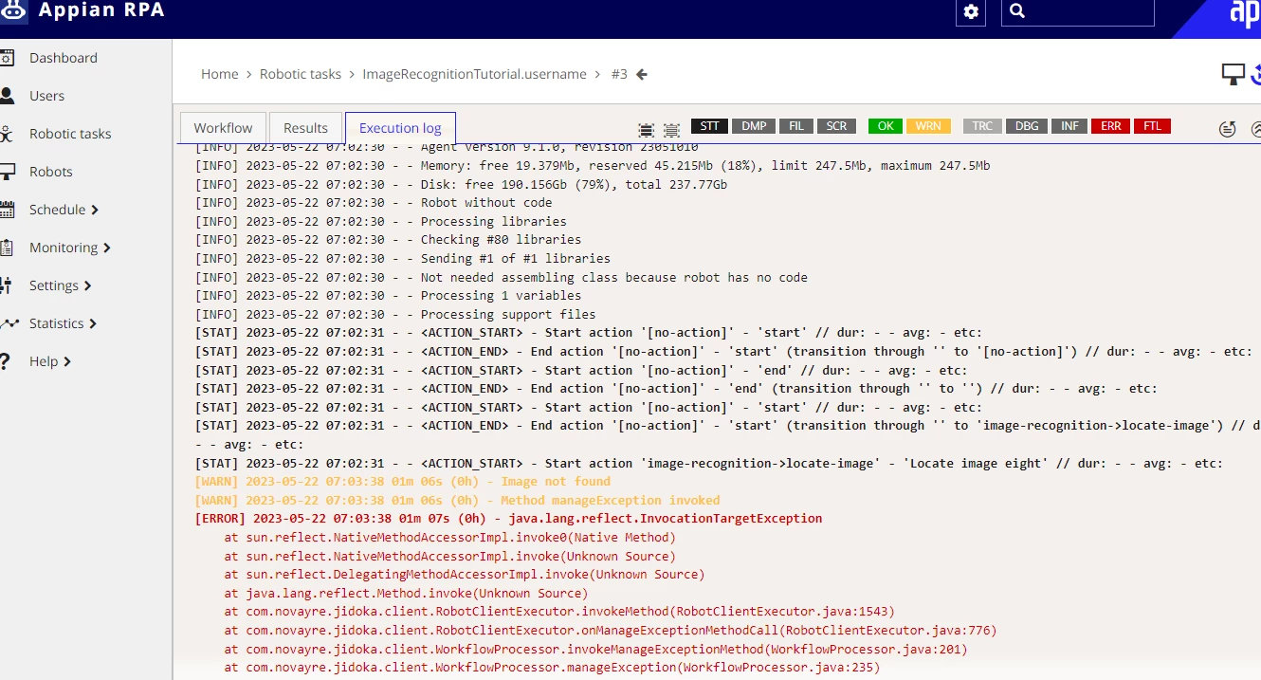
Task: Click the expand log lines icon
Action: tap(647, 130)
